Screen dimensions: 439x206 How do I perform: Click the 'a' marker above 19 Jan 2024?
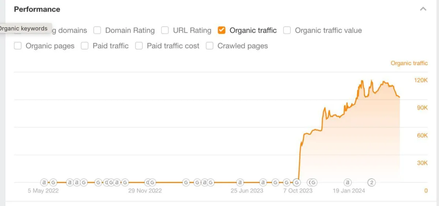348,182
